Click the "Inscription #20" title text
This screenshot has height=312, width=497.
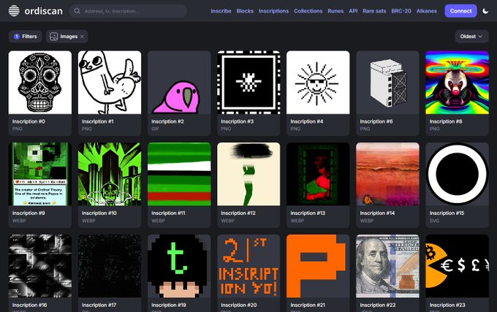239,305
